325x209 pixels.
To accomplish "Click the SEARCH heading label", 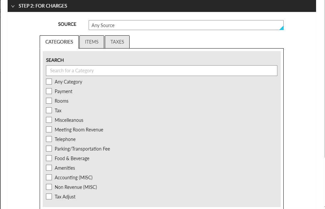I will coord(55,60).
